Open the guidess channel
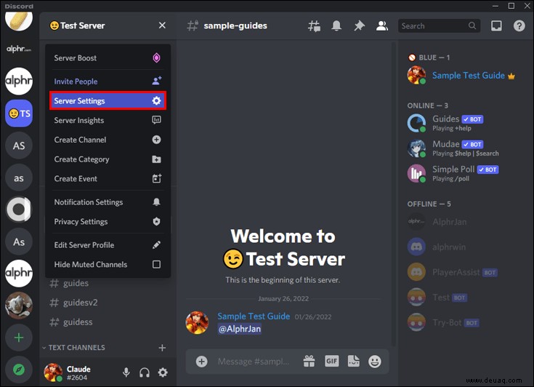This screenshot has height=387, width=534. (76, 322)
